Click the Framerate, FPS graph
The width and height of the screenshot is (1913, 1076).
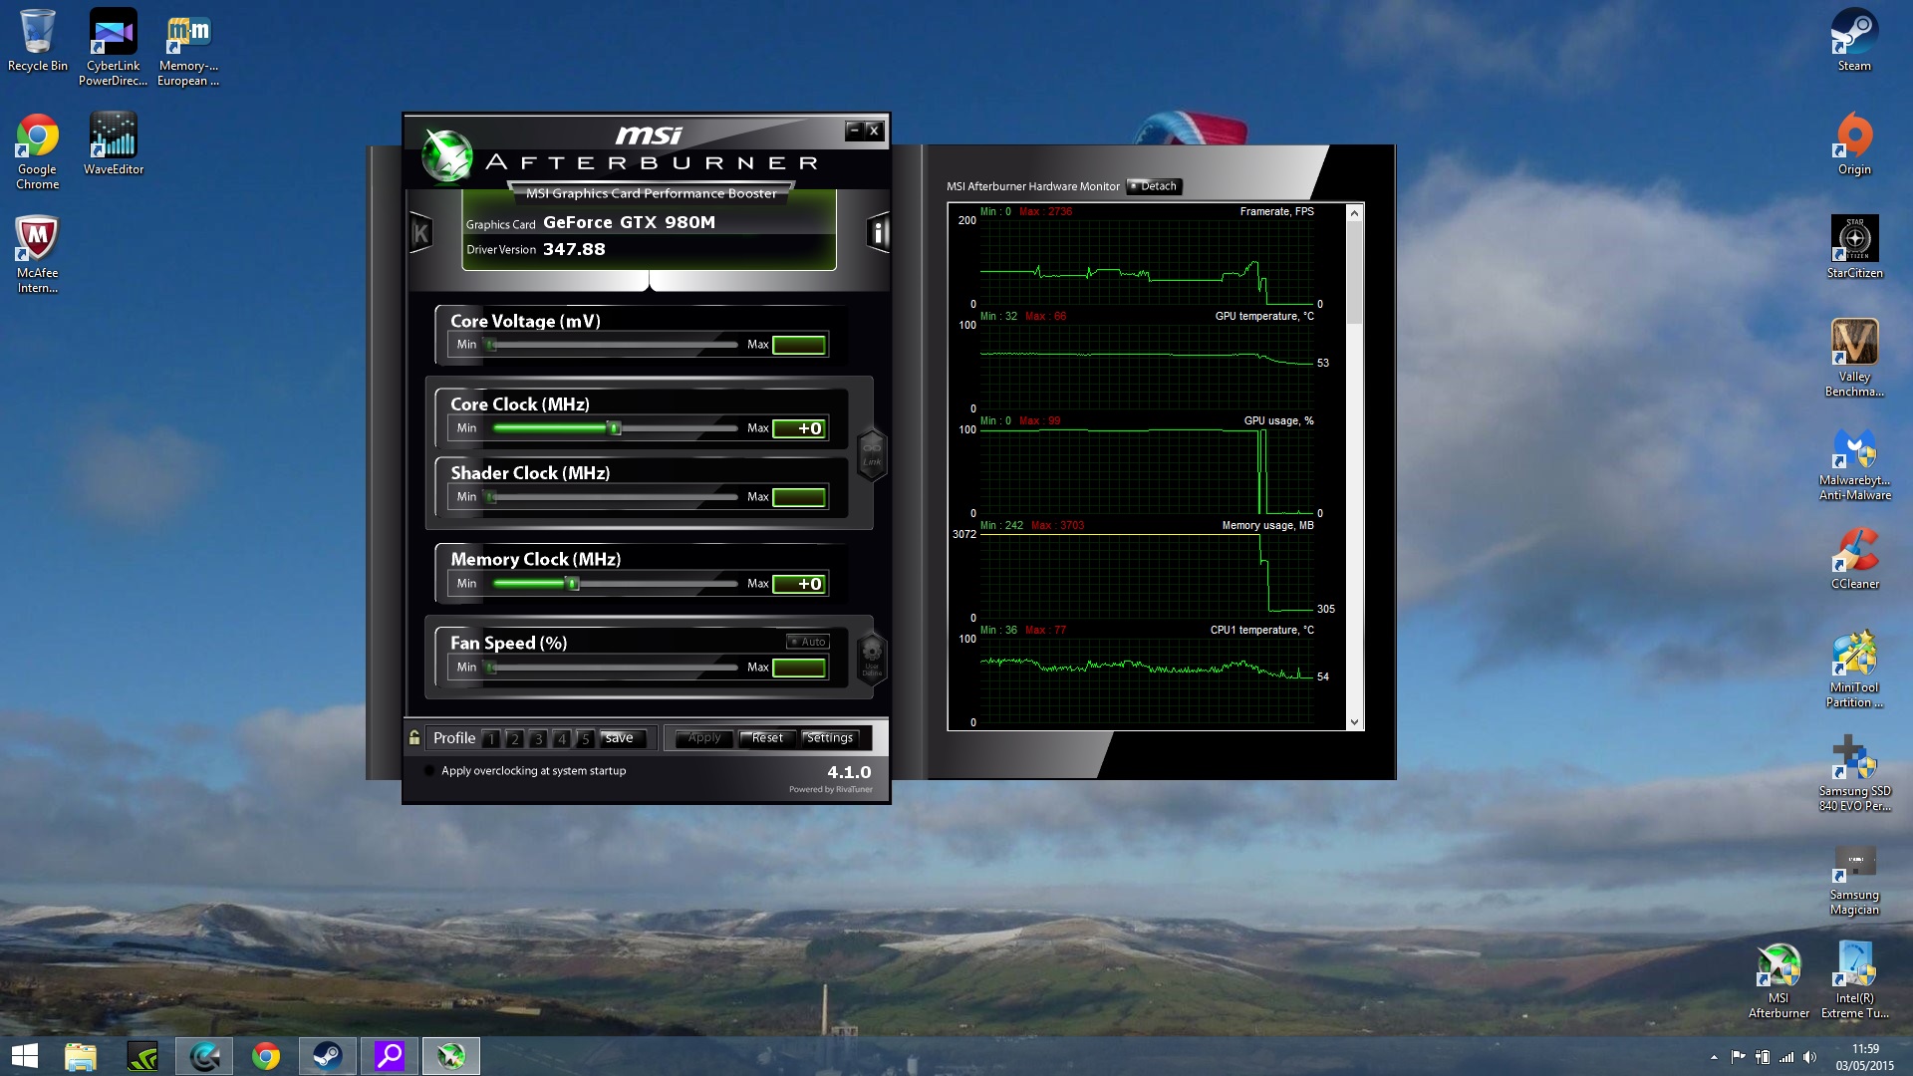[1146, 260]
